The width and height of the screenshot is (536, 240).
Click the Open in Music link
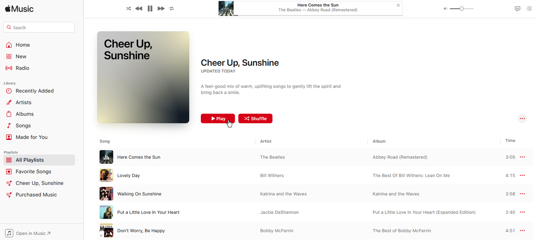[x=28, y=233]
